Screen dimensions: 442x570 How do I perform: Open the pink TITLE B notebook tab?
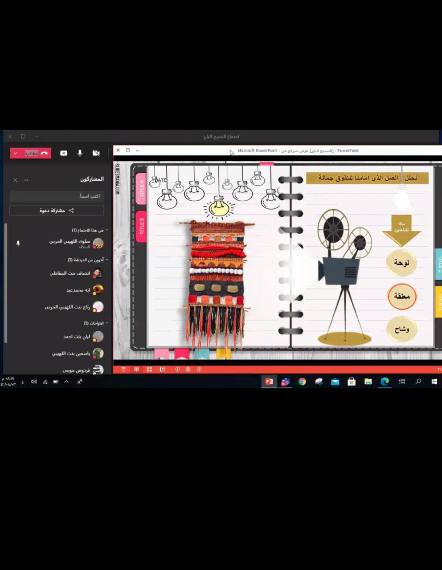141,226
